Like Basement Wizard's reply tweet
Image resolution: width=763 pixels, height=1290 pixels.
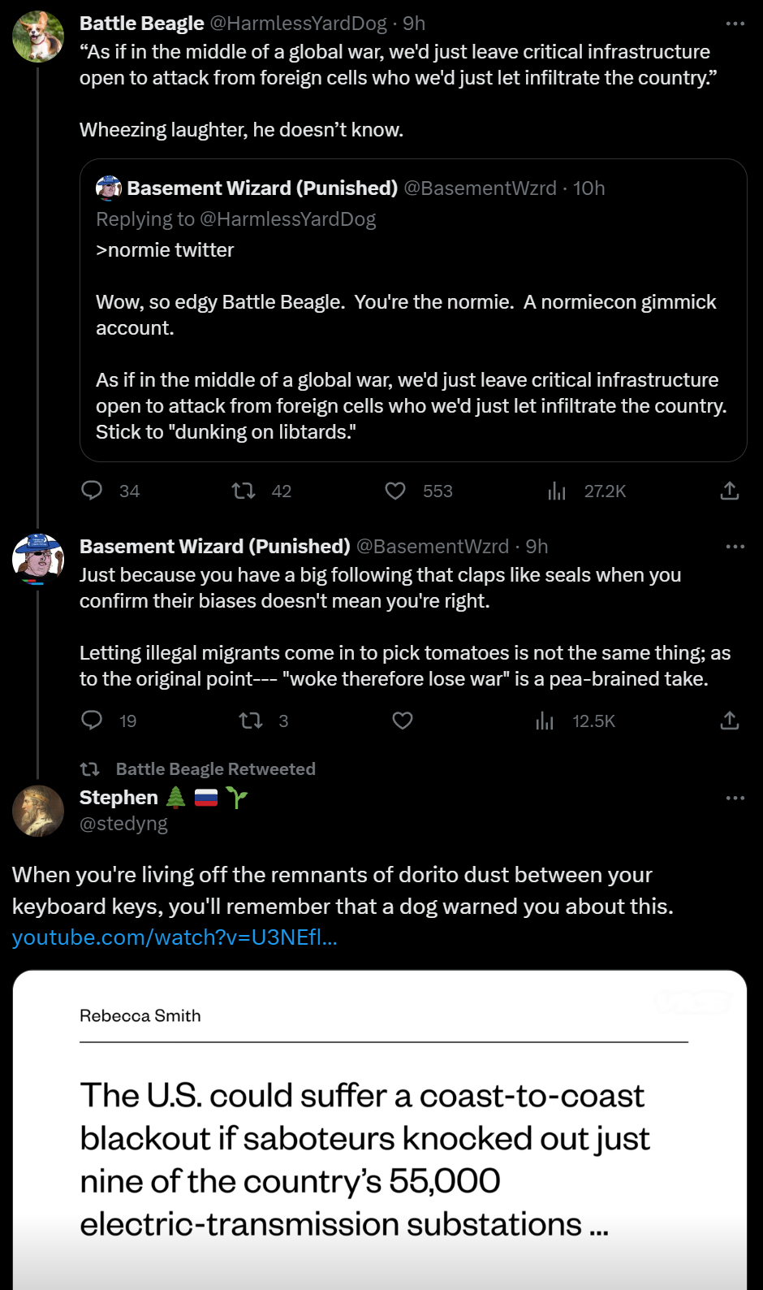point(403,721)
